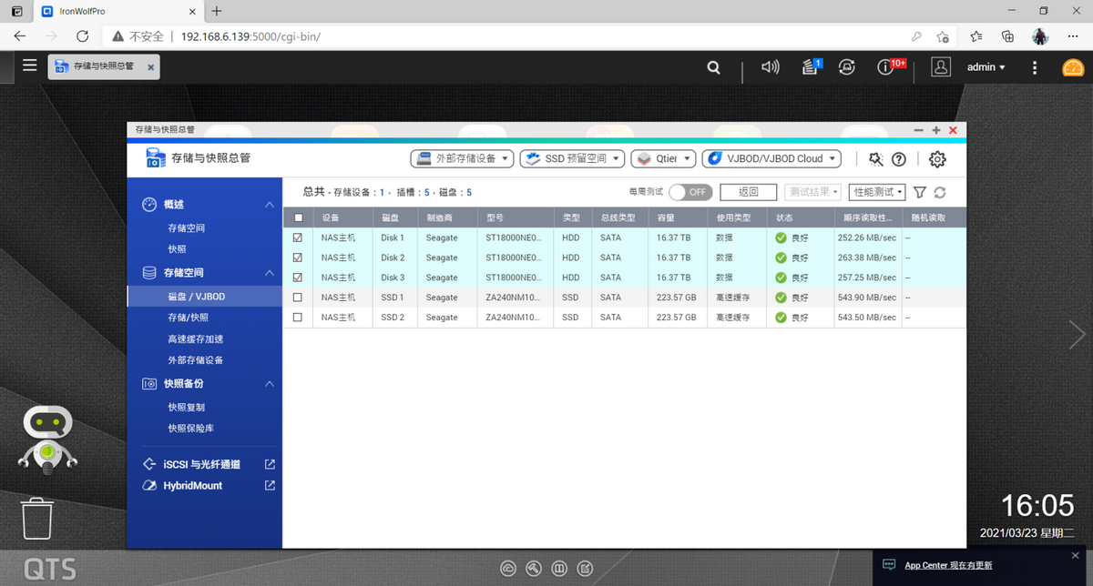Screen dimensions: 1093x586
Task: Open the admin user menu
Action: (986, 67)
